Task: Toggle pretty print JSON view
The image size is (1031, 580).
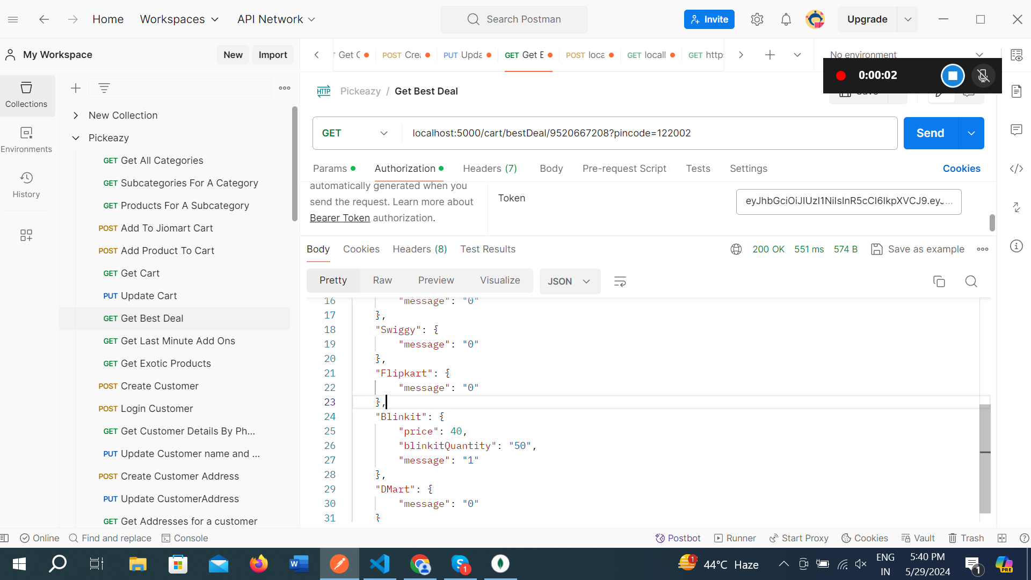Action: 333,280
